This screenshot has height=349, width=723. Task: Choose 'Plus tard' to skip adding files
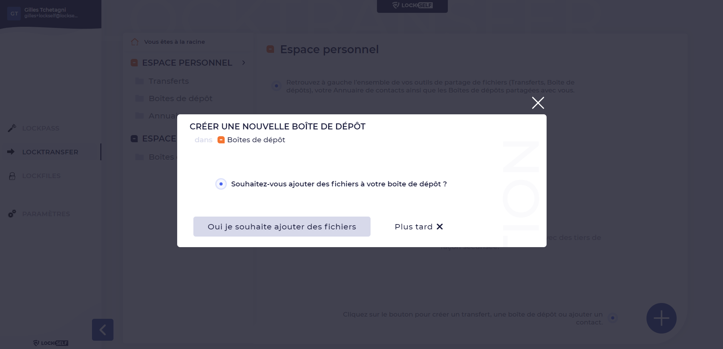coord(419,226)
